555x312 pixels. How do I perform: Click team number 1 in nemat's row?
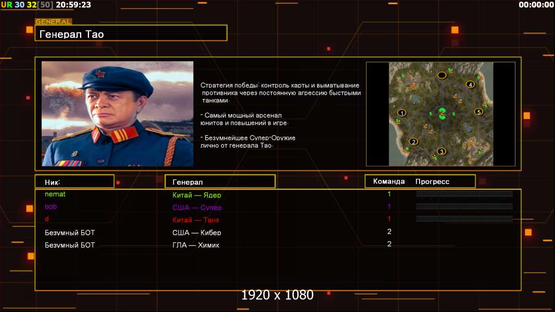[389, 194]
